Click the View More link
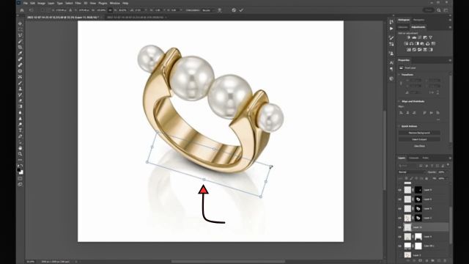 [x=419, y=146]
